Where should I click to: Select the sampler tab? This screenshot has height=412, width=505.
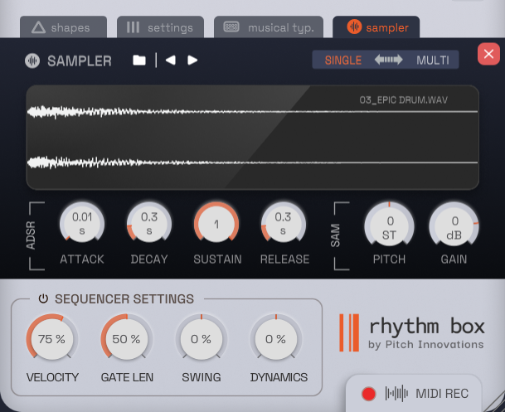pyautogui.click(x=376, y=27)
